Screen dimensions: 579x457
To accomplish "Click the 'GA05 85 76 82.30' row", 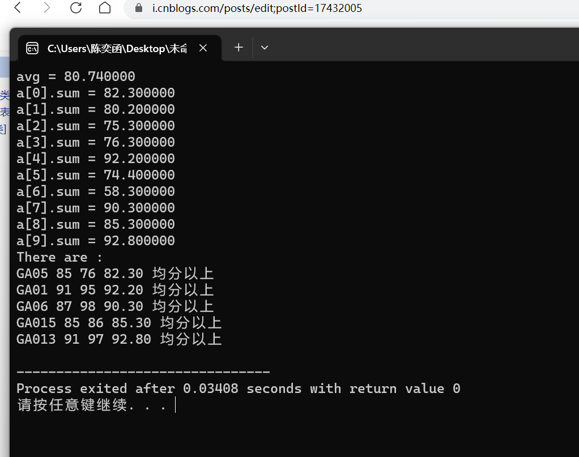I will 115,274.
